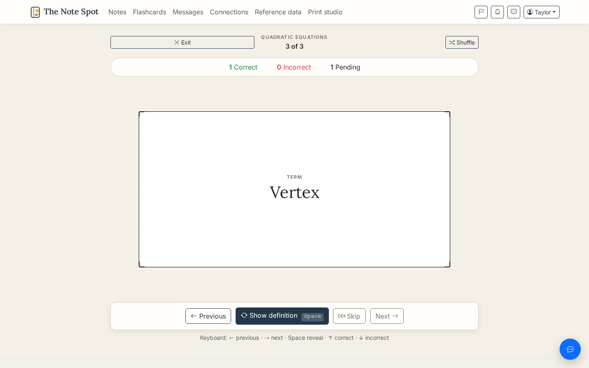Click the "1 Correct" counter

click(x=243, y=67)
